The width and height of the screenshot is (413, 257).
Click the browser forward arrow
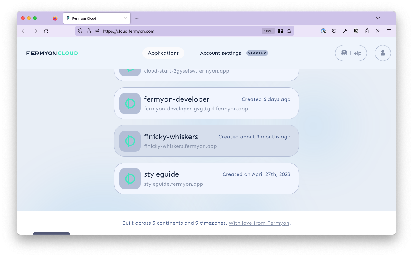coord(35,31)
